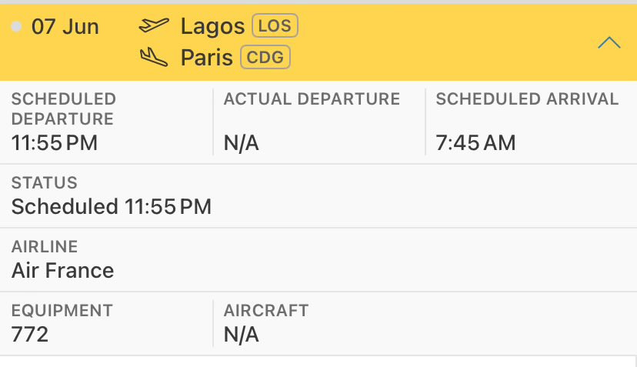The height and width of the screenshot is (367, 637).
Task: Click the Air France airline name
Action: point(63,270)
